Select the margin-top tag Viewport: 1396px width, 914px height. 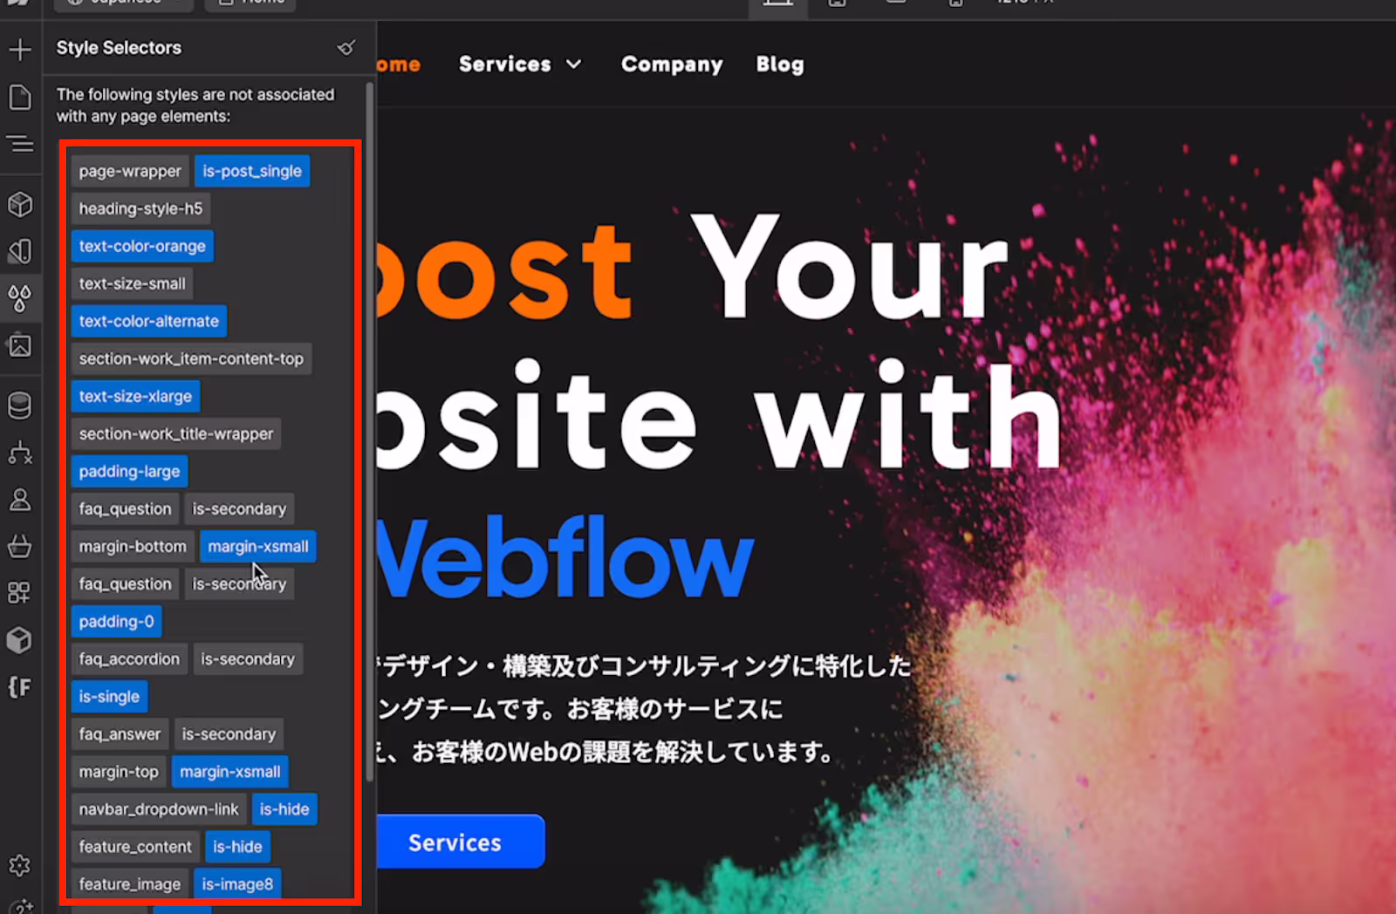coord(119,772)
